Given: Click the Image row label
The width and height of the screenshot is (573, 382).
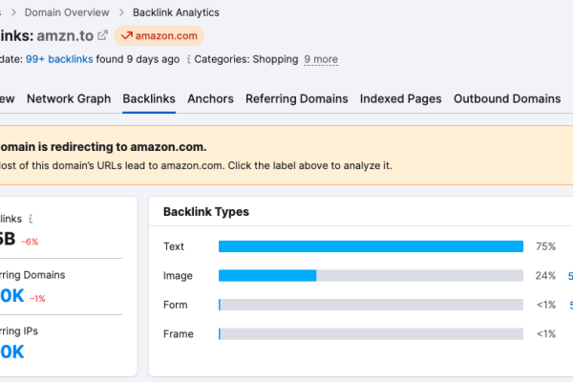Looking at the screenshot, I should [x=178, y=276].
